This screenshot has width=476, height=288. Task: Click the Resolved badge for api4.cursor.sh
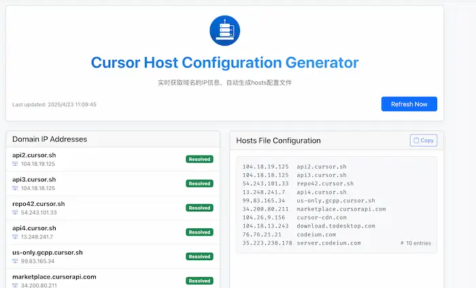pos(199,232)
